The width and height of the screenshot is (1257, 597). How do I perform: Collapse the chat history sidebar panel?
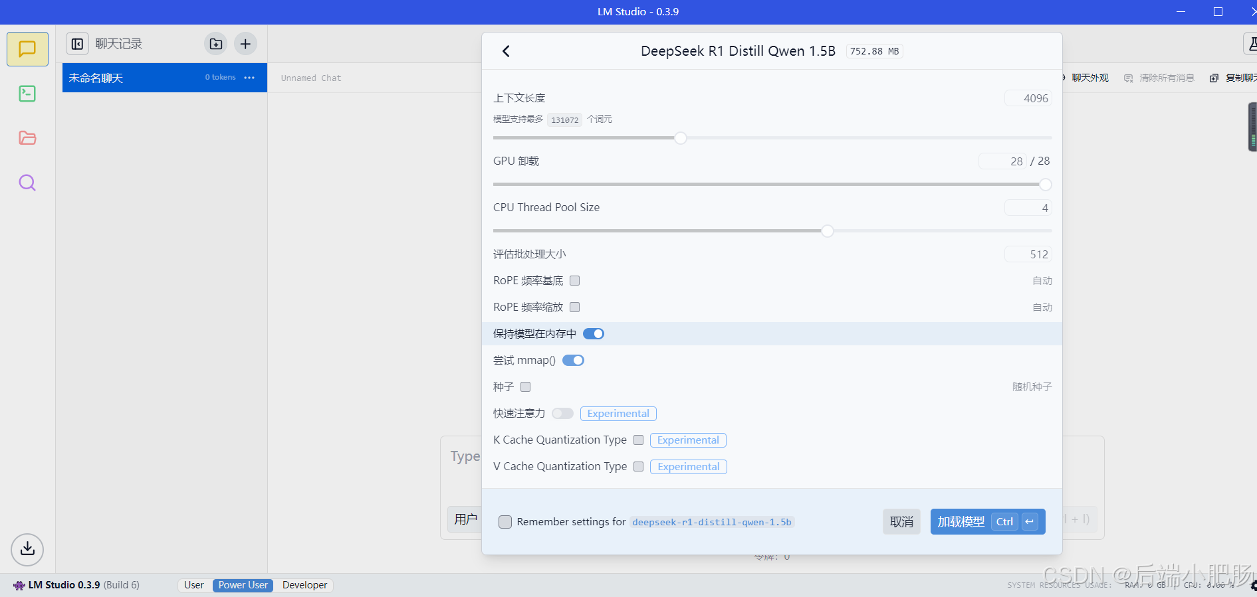tap(78, 44)
